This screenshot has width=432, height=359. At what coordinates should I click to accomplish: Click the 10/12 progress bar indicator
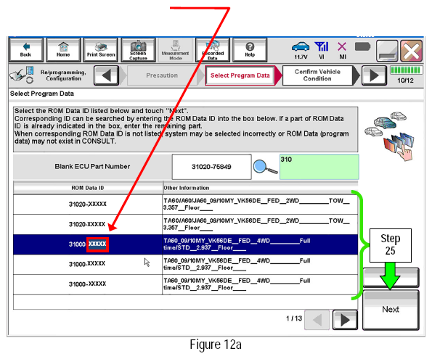[x=406, y=70]
